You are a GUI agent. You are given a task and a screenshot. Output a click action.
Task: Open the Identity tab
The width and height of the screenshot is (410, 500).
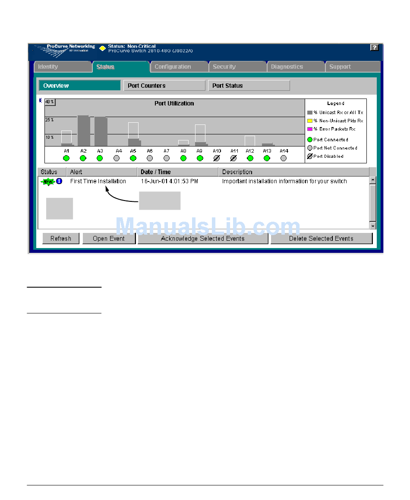click(63, 67)
